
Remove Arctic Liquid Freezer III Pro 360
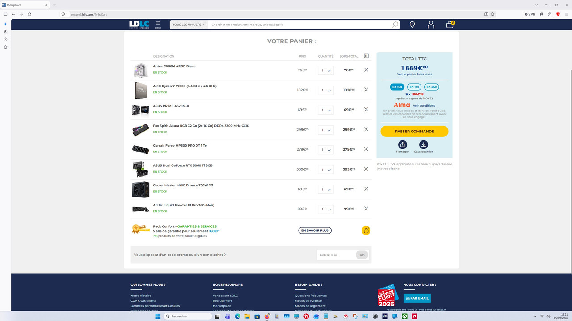point(366,209)
